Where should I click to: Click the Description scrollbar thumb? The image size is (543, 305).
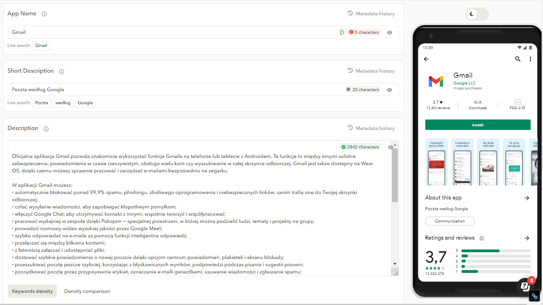[395, 175]
